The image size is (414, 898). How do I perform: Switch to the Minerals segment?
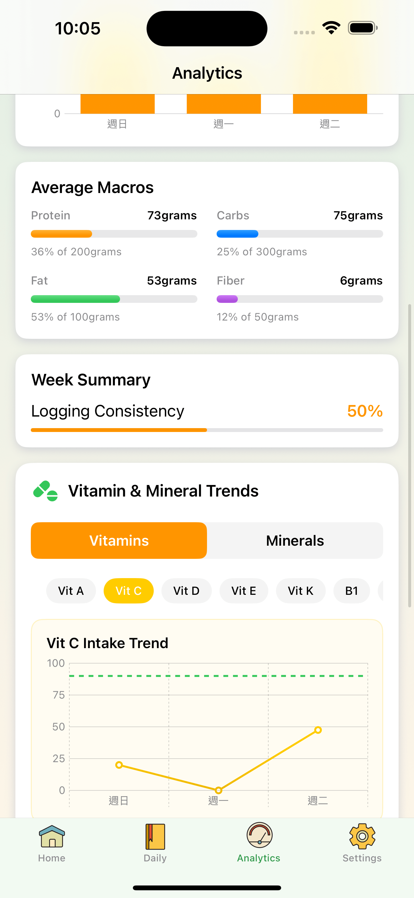295,540
